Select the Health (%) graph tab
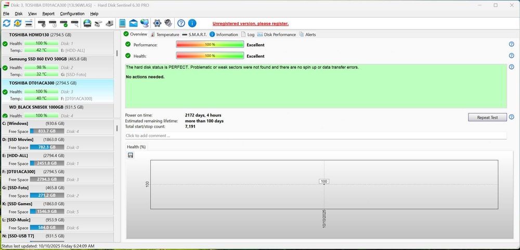This screenshot has height=250, width=520. point(136,147)
